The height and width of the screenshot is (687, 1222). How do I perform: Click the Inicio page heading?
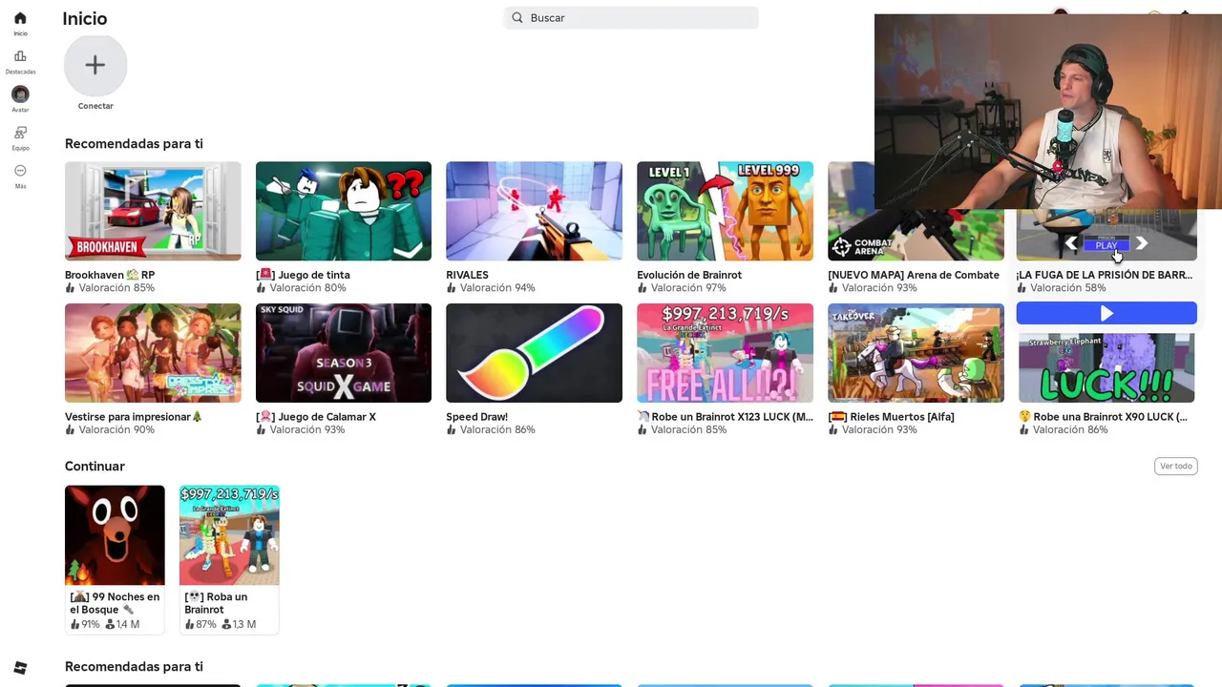84,18
